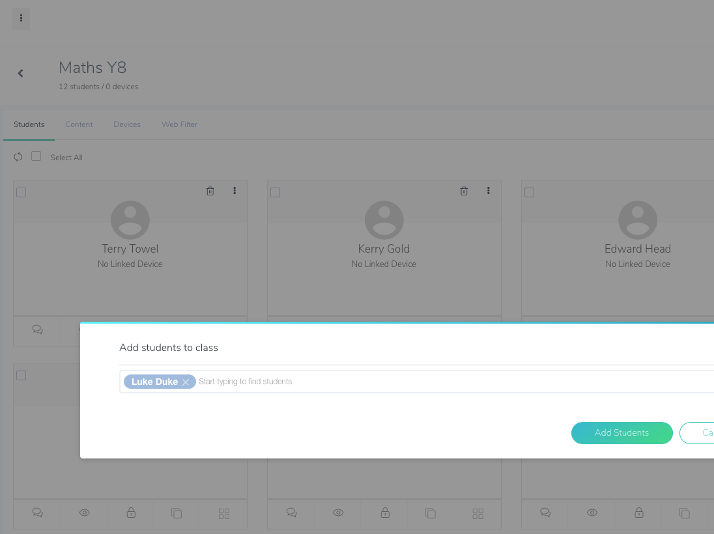Delete Kerry Gold using the trash icon
714x534 pixels.
point(464,191)
